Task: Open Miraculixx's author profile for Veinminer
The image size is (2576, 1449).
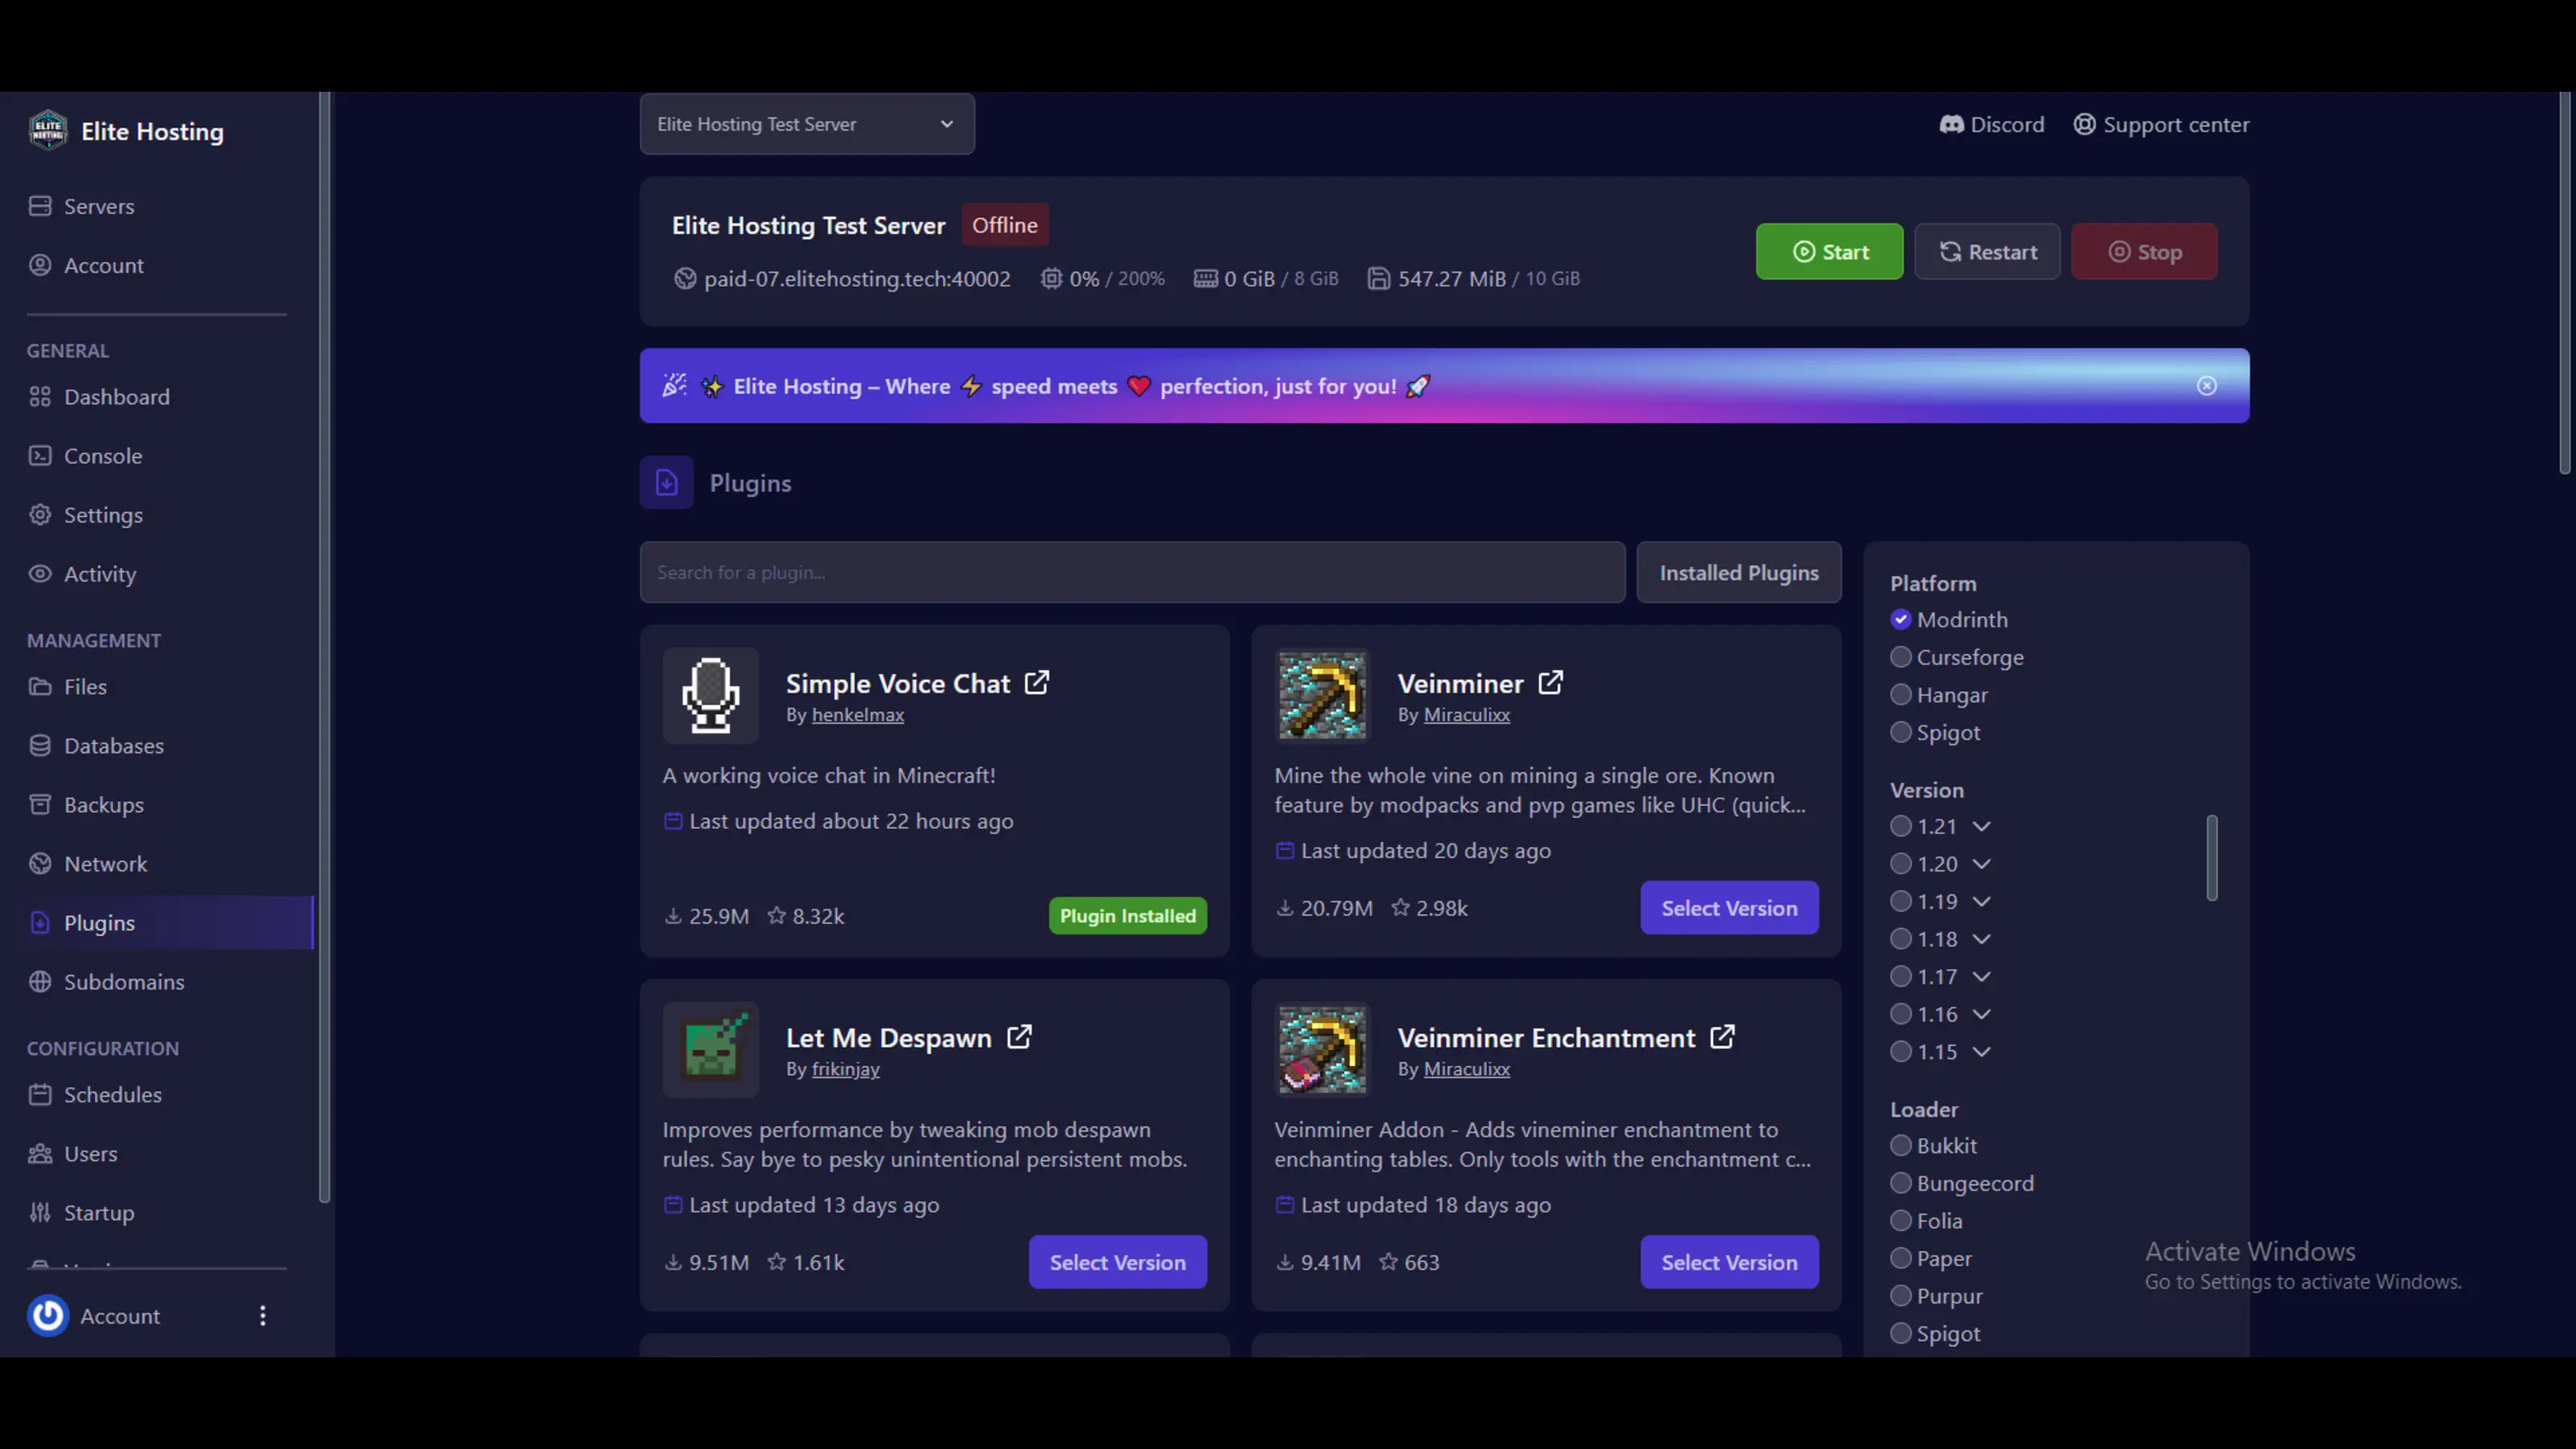Action: click(x=1466, y=715)
